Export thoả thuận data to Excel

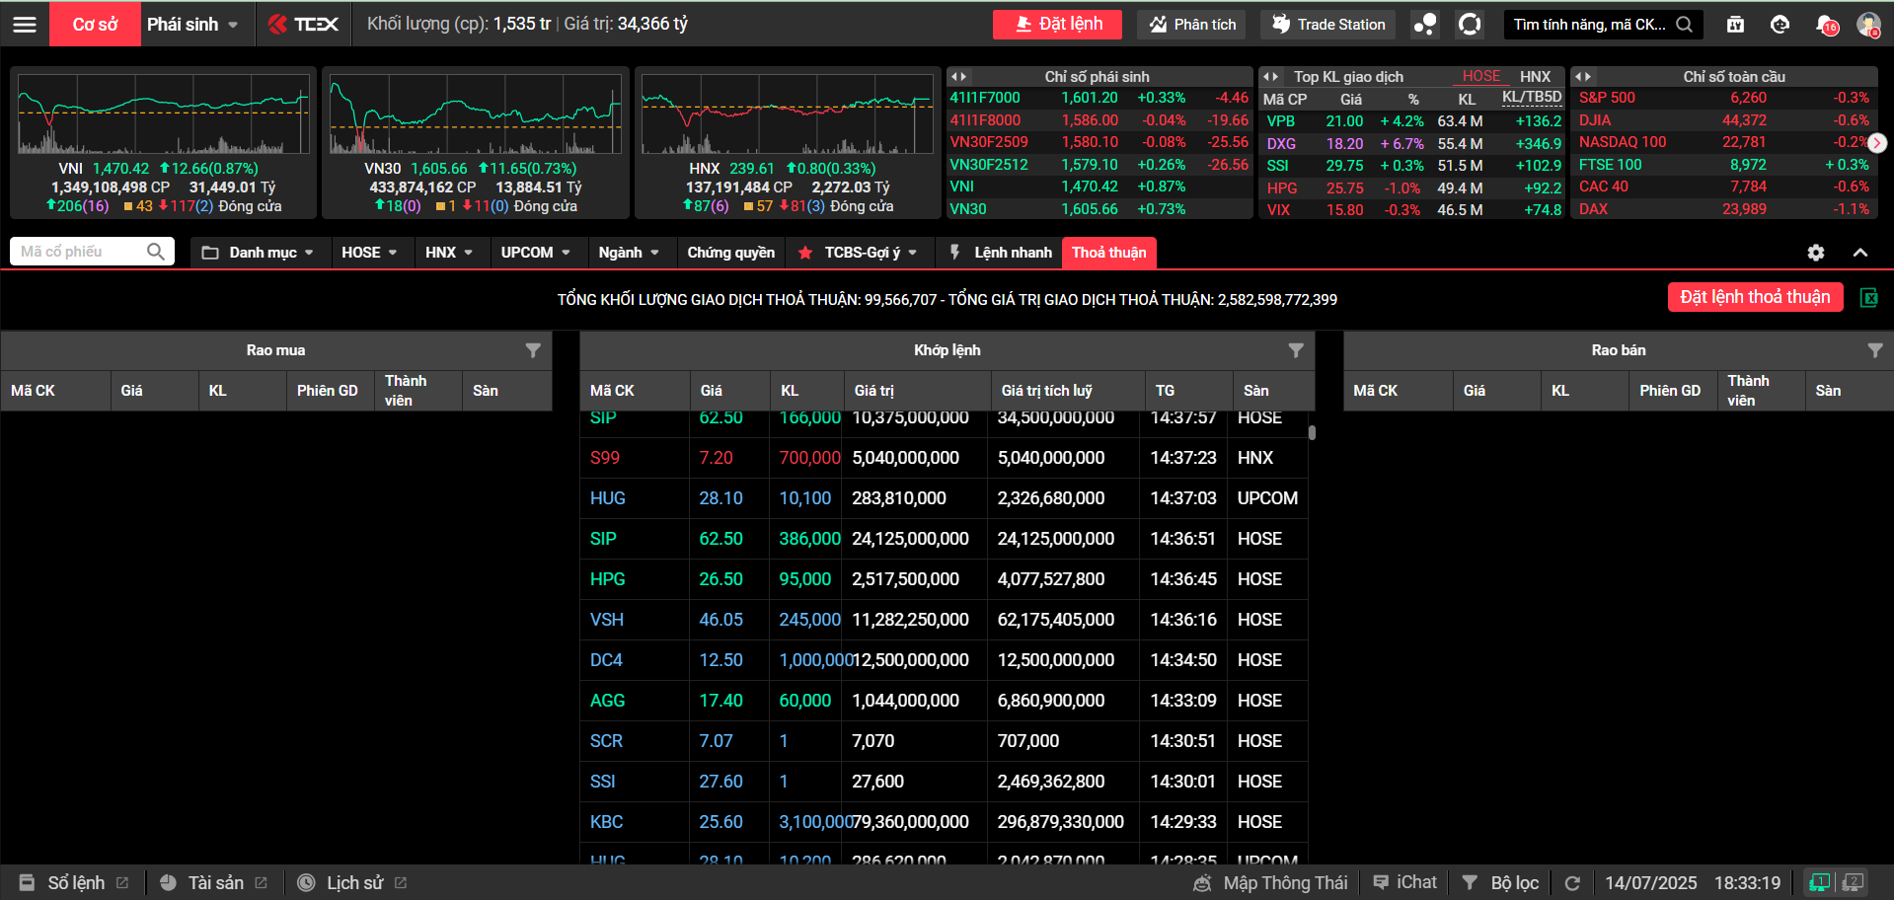(x=1868, y=298)
